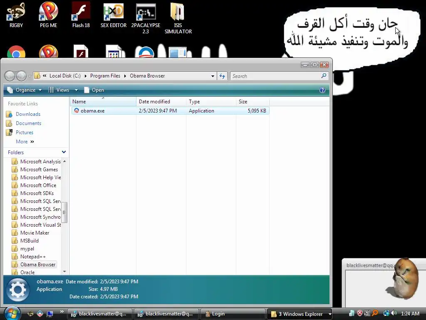Click the volume tray icon
Viewport: 426px width, 320px height.
pyautogui.click(x=394, y=313)
